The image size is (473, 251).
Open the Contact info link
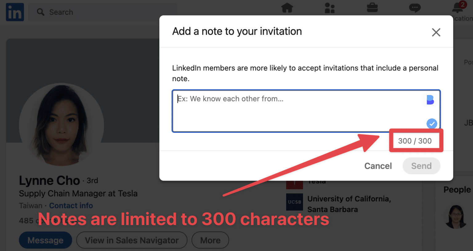tap(71, 205)
